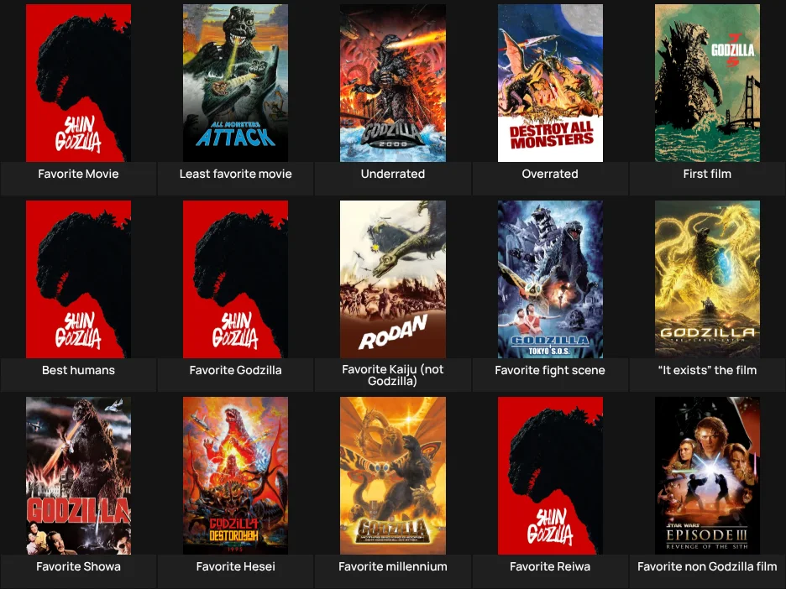Select the "It exists" the film label

coord(707,371)
